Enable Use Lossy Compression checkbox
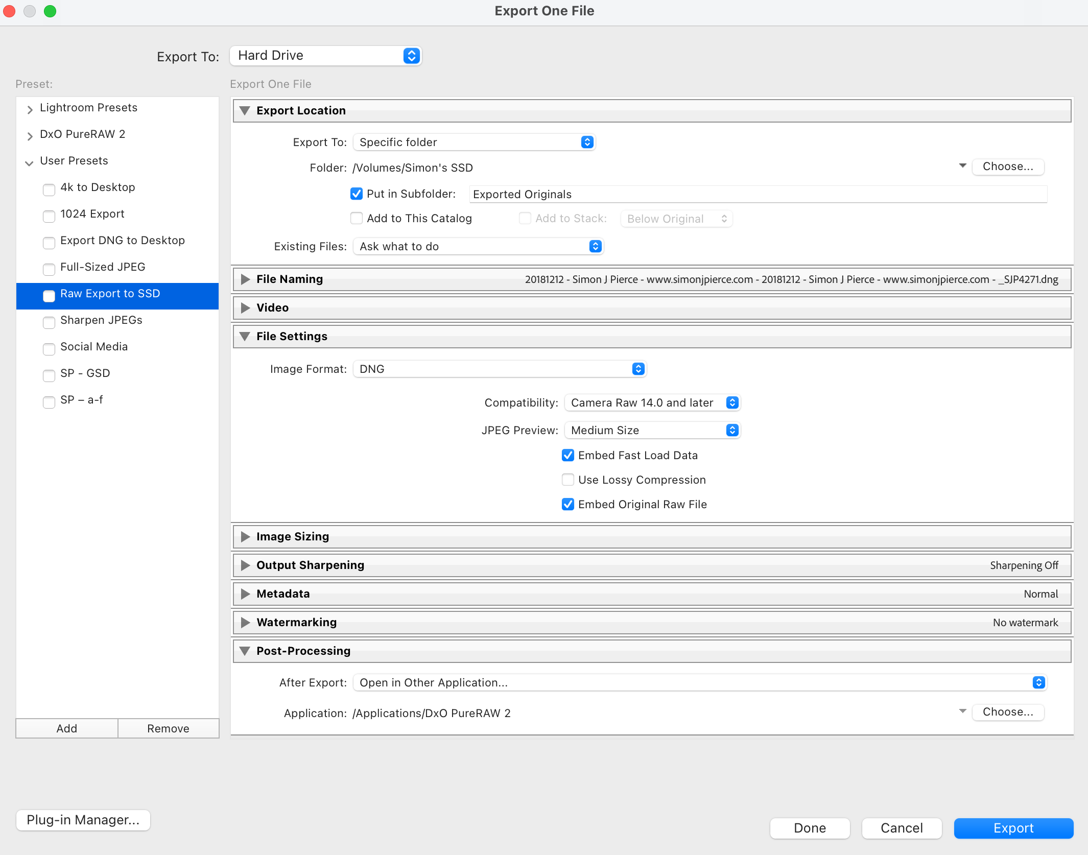This screenshot has height=855, width=1088. (x=568, y=480)
